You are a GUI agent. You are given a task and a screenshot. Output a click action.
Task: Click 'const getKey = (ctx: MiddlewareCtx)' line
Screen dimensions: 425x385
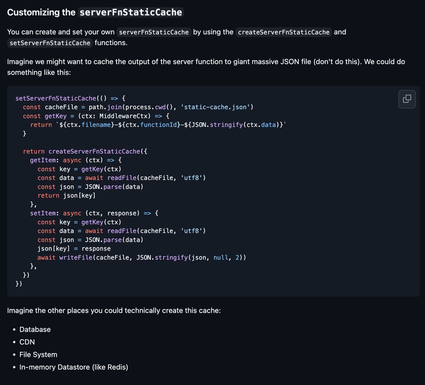(96, 116)
